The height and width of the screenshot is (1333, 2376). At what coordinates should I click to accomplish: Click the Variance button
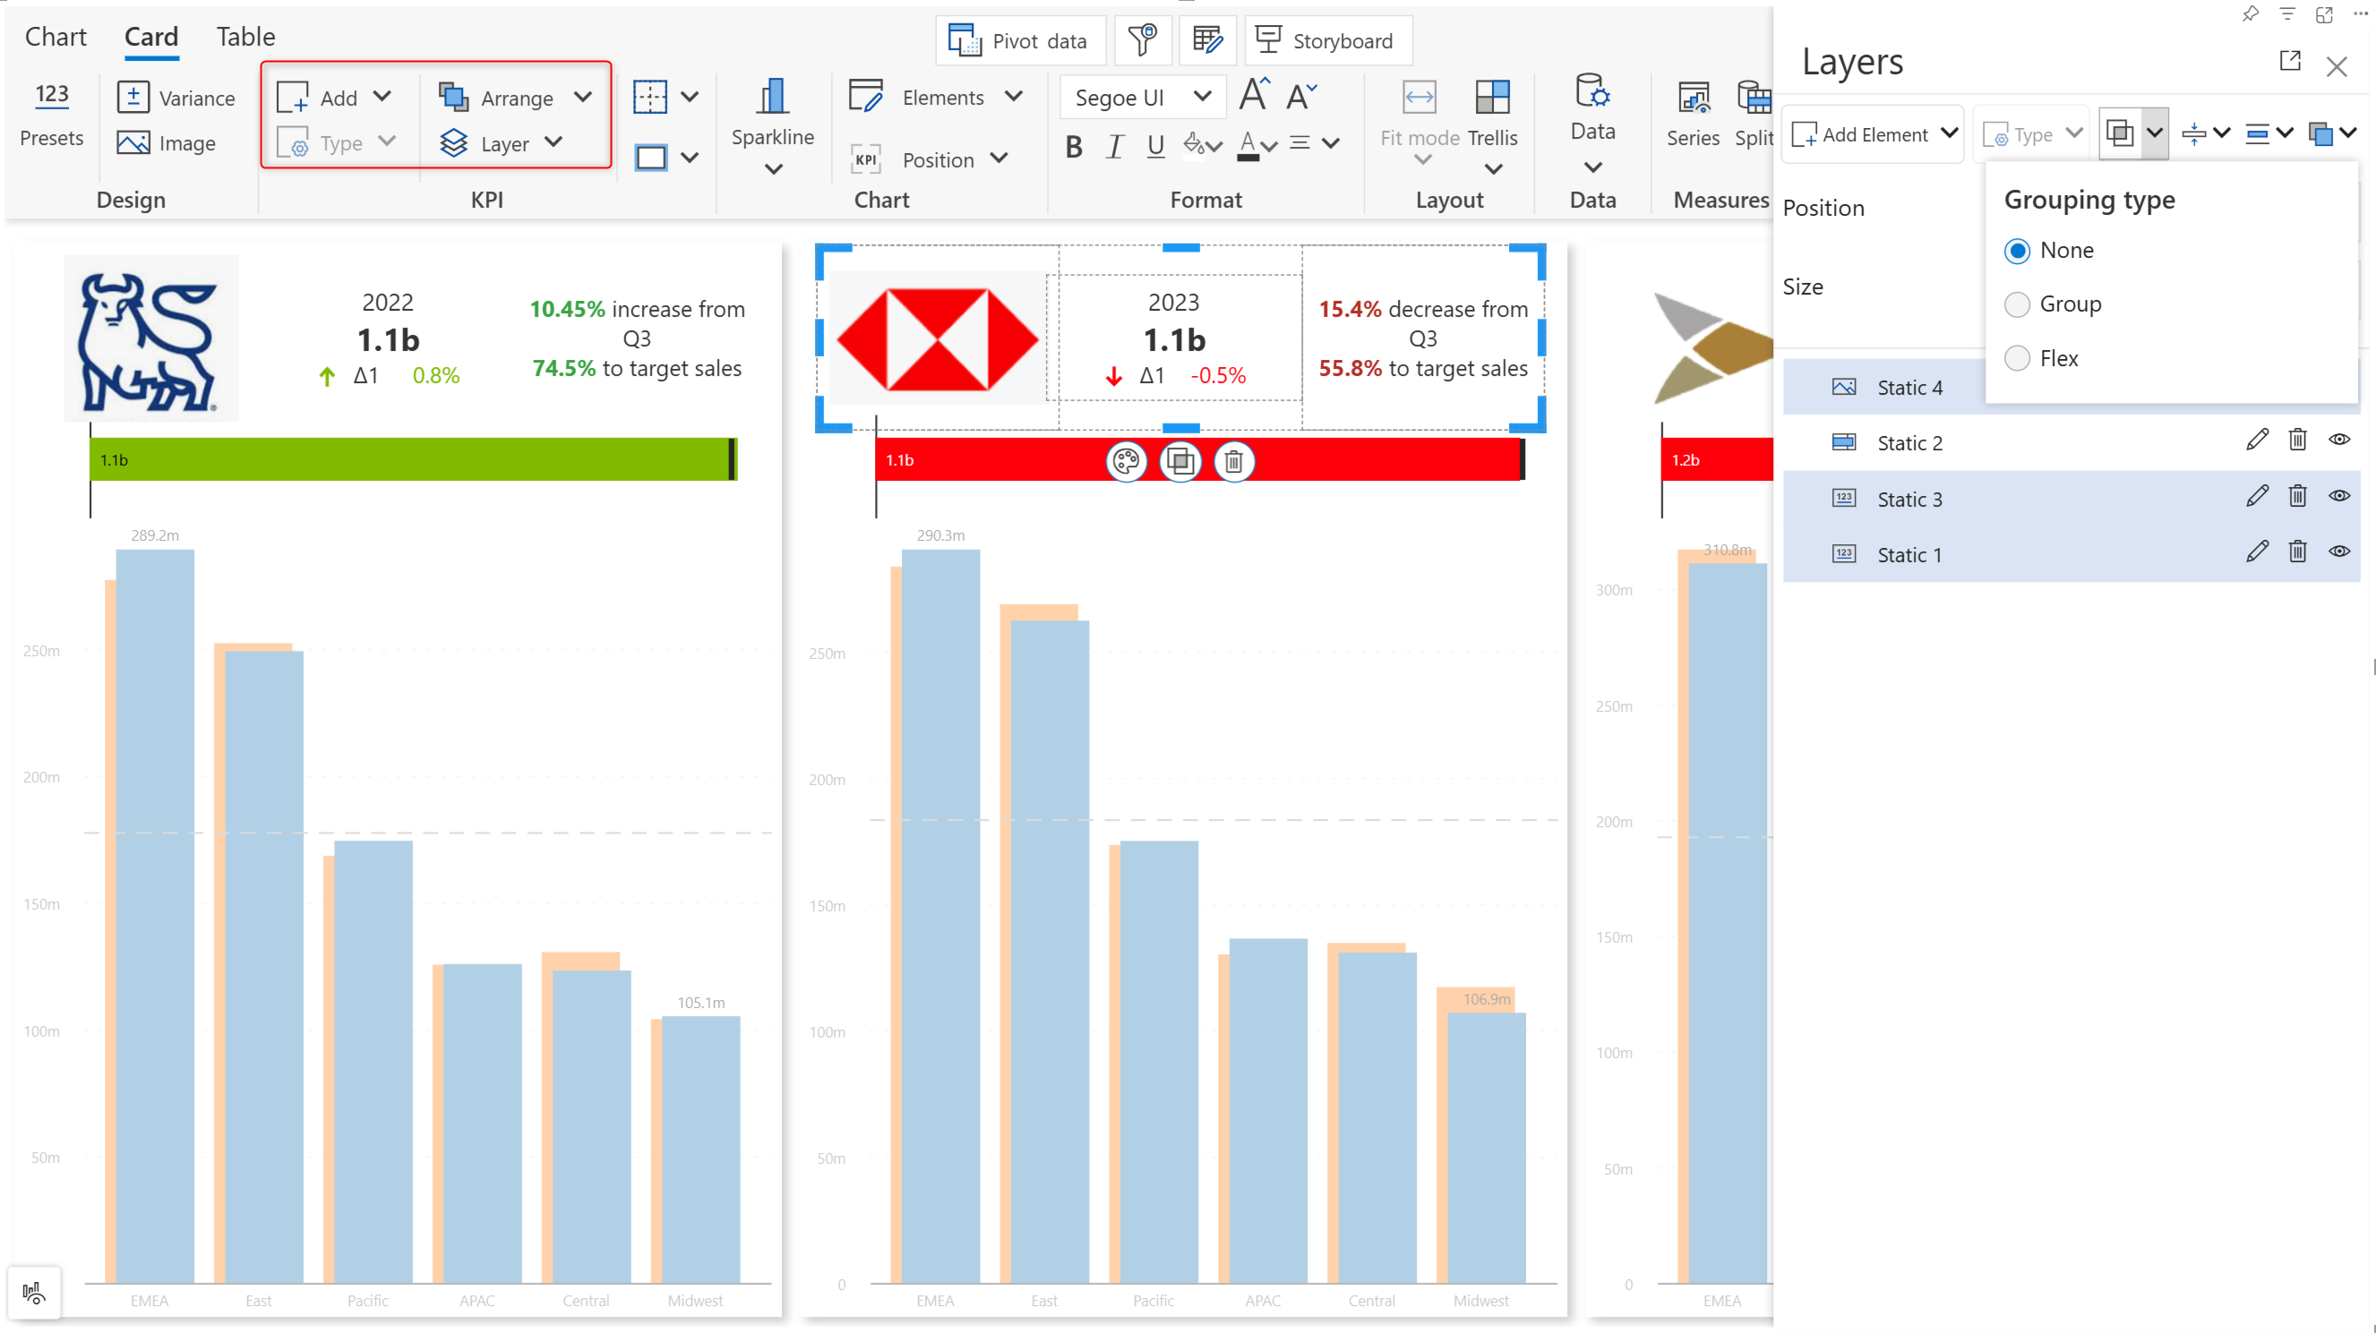(x=176, y=98)
